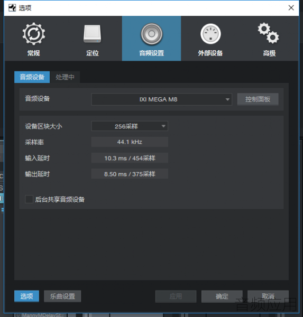Open the 256采样 block size dropdown
Image resolution: width=303 pixels, height=317 pixels.
(x=130, y=126)
